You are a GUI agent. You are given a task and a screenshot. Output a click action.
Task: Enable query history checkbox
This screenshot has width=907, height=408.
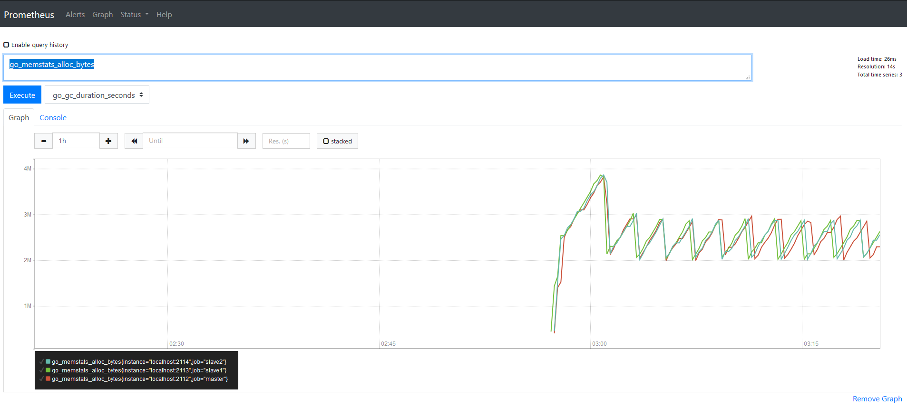click(6, 45)
